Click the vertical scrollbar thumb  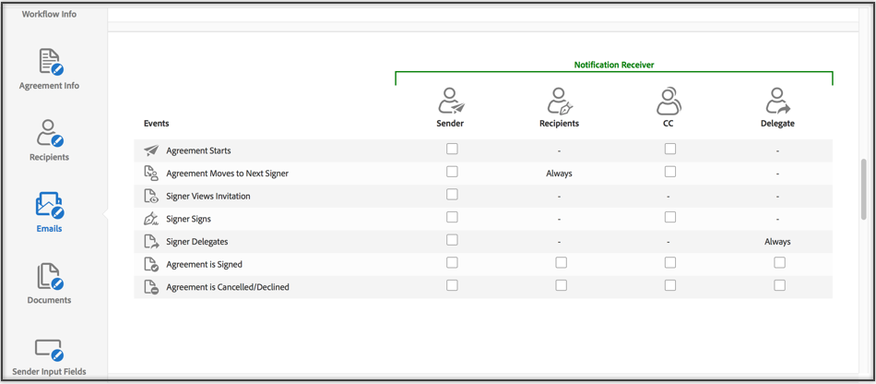coord(863,189)
